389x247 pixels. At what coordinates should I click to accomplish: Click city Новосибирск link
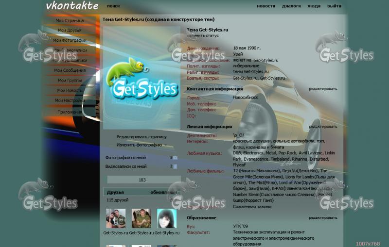(x=246, y=98)
